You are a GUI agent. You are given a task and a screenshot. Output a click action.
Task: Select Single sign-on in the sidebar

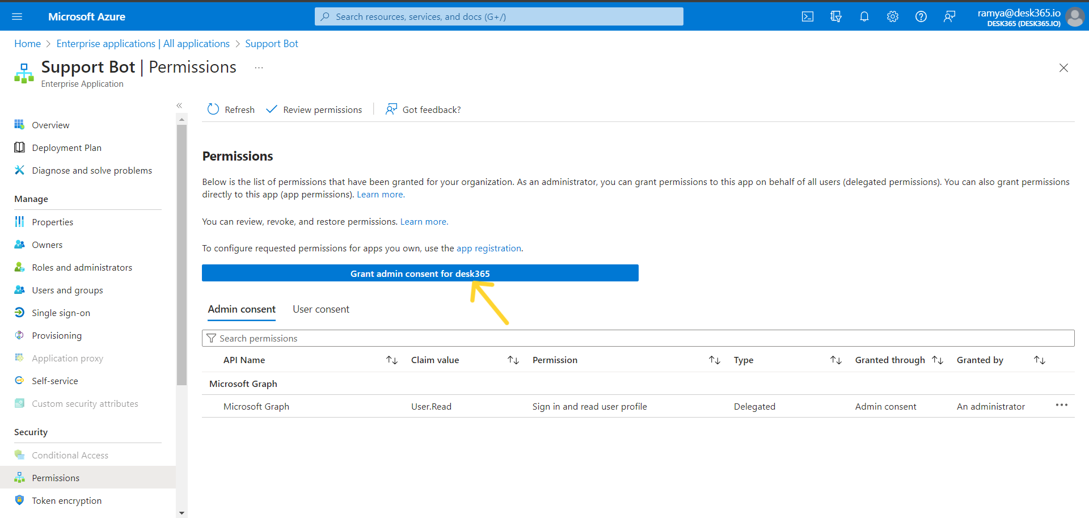[x=61, y=313]
